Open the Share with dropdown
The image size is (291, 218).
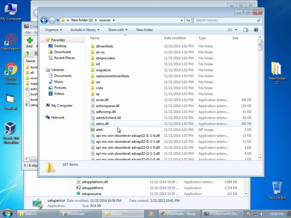118,30
